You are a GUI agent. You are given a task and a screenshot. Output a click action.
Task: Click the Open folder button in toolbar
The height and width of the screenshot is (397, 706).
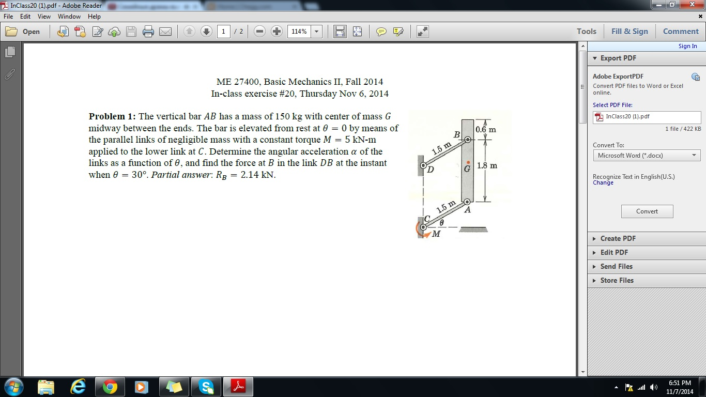click(23, 32)
